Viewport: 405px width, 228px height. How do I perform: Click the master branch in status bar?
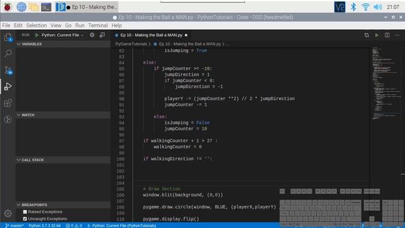pos(14,225)
